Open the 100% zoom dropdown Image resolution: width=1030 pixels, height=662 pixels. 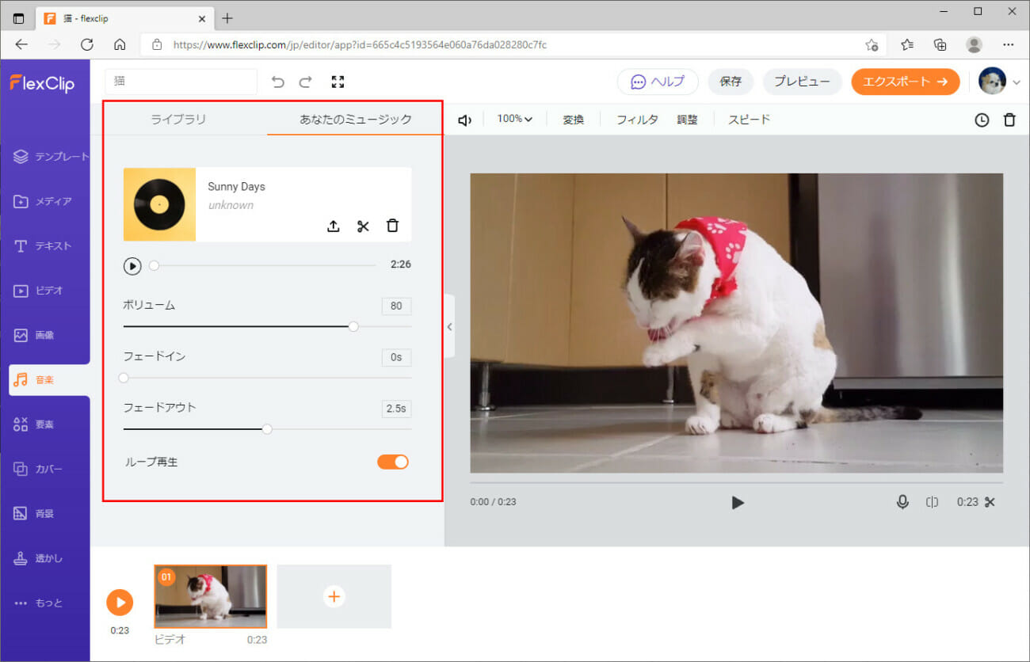[514, 120]
